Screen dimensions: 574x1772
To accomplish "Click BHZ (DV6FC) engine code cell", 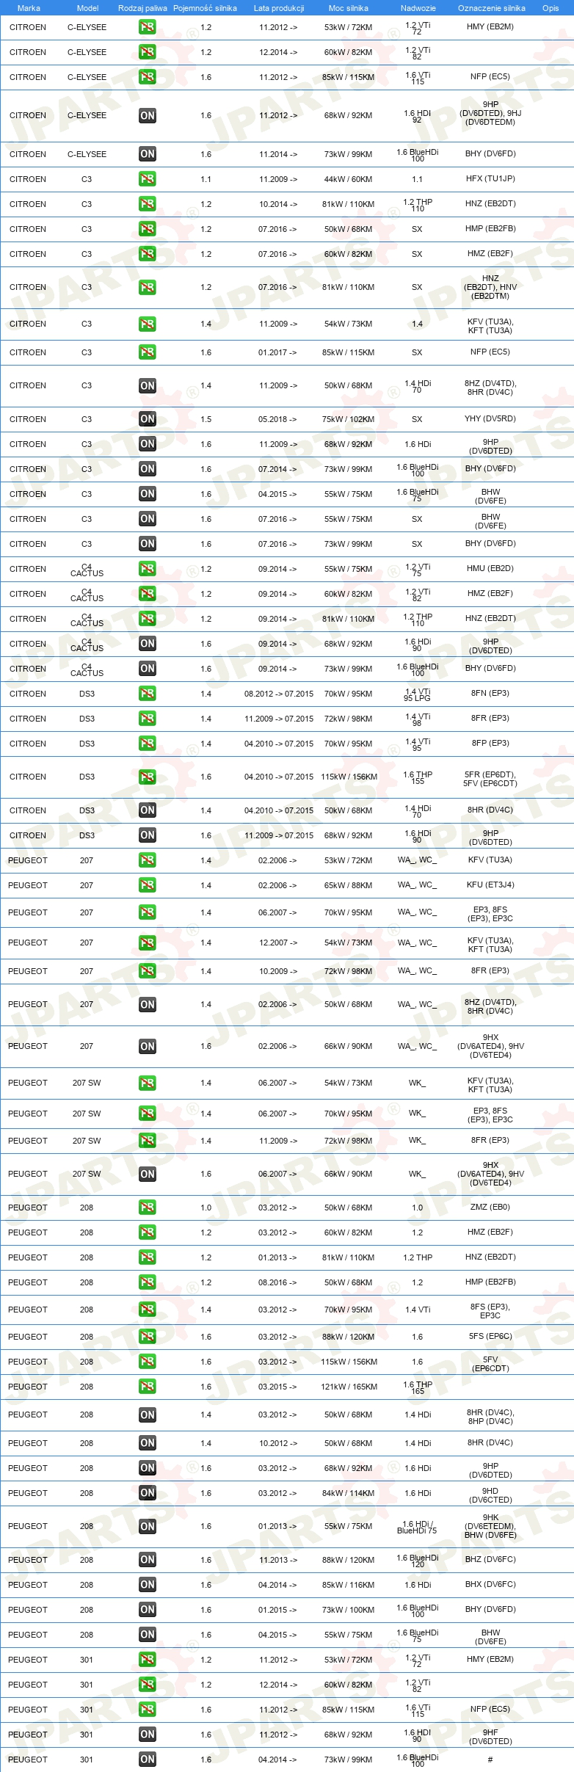I will coord(490,1560).
